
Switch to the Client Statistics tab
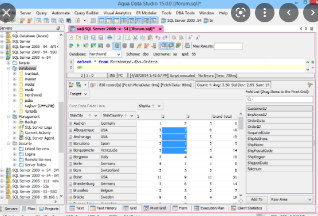click(246, 208)
